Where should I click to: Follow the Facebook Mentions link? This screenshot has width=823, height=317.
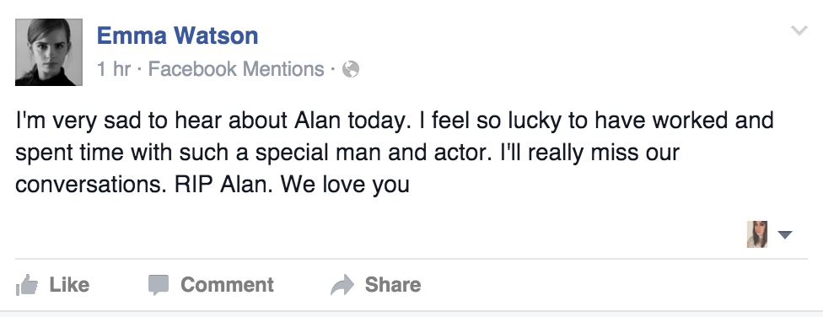(236, 69)
